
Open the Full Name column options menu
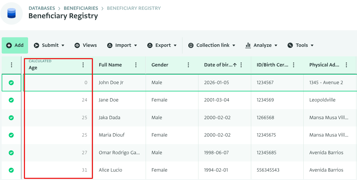point(136,65)
